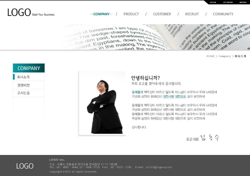The height and width of the screenshot is (176, 250).
Task: Open the COMMUNITY navigation menu
Action: click(x=223, y=14)
